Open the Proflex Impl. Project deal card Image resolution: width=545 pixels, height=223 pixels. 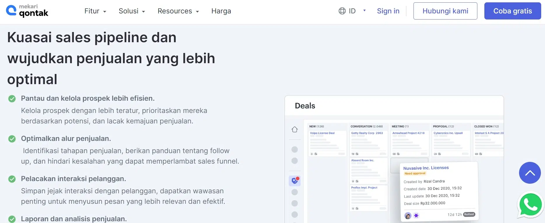pos(369,198)
